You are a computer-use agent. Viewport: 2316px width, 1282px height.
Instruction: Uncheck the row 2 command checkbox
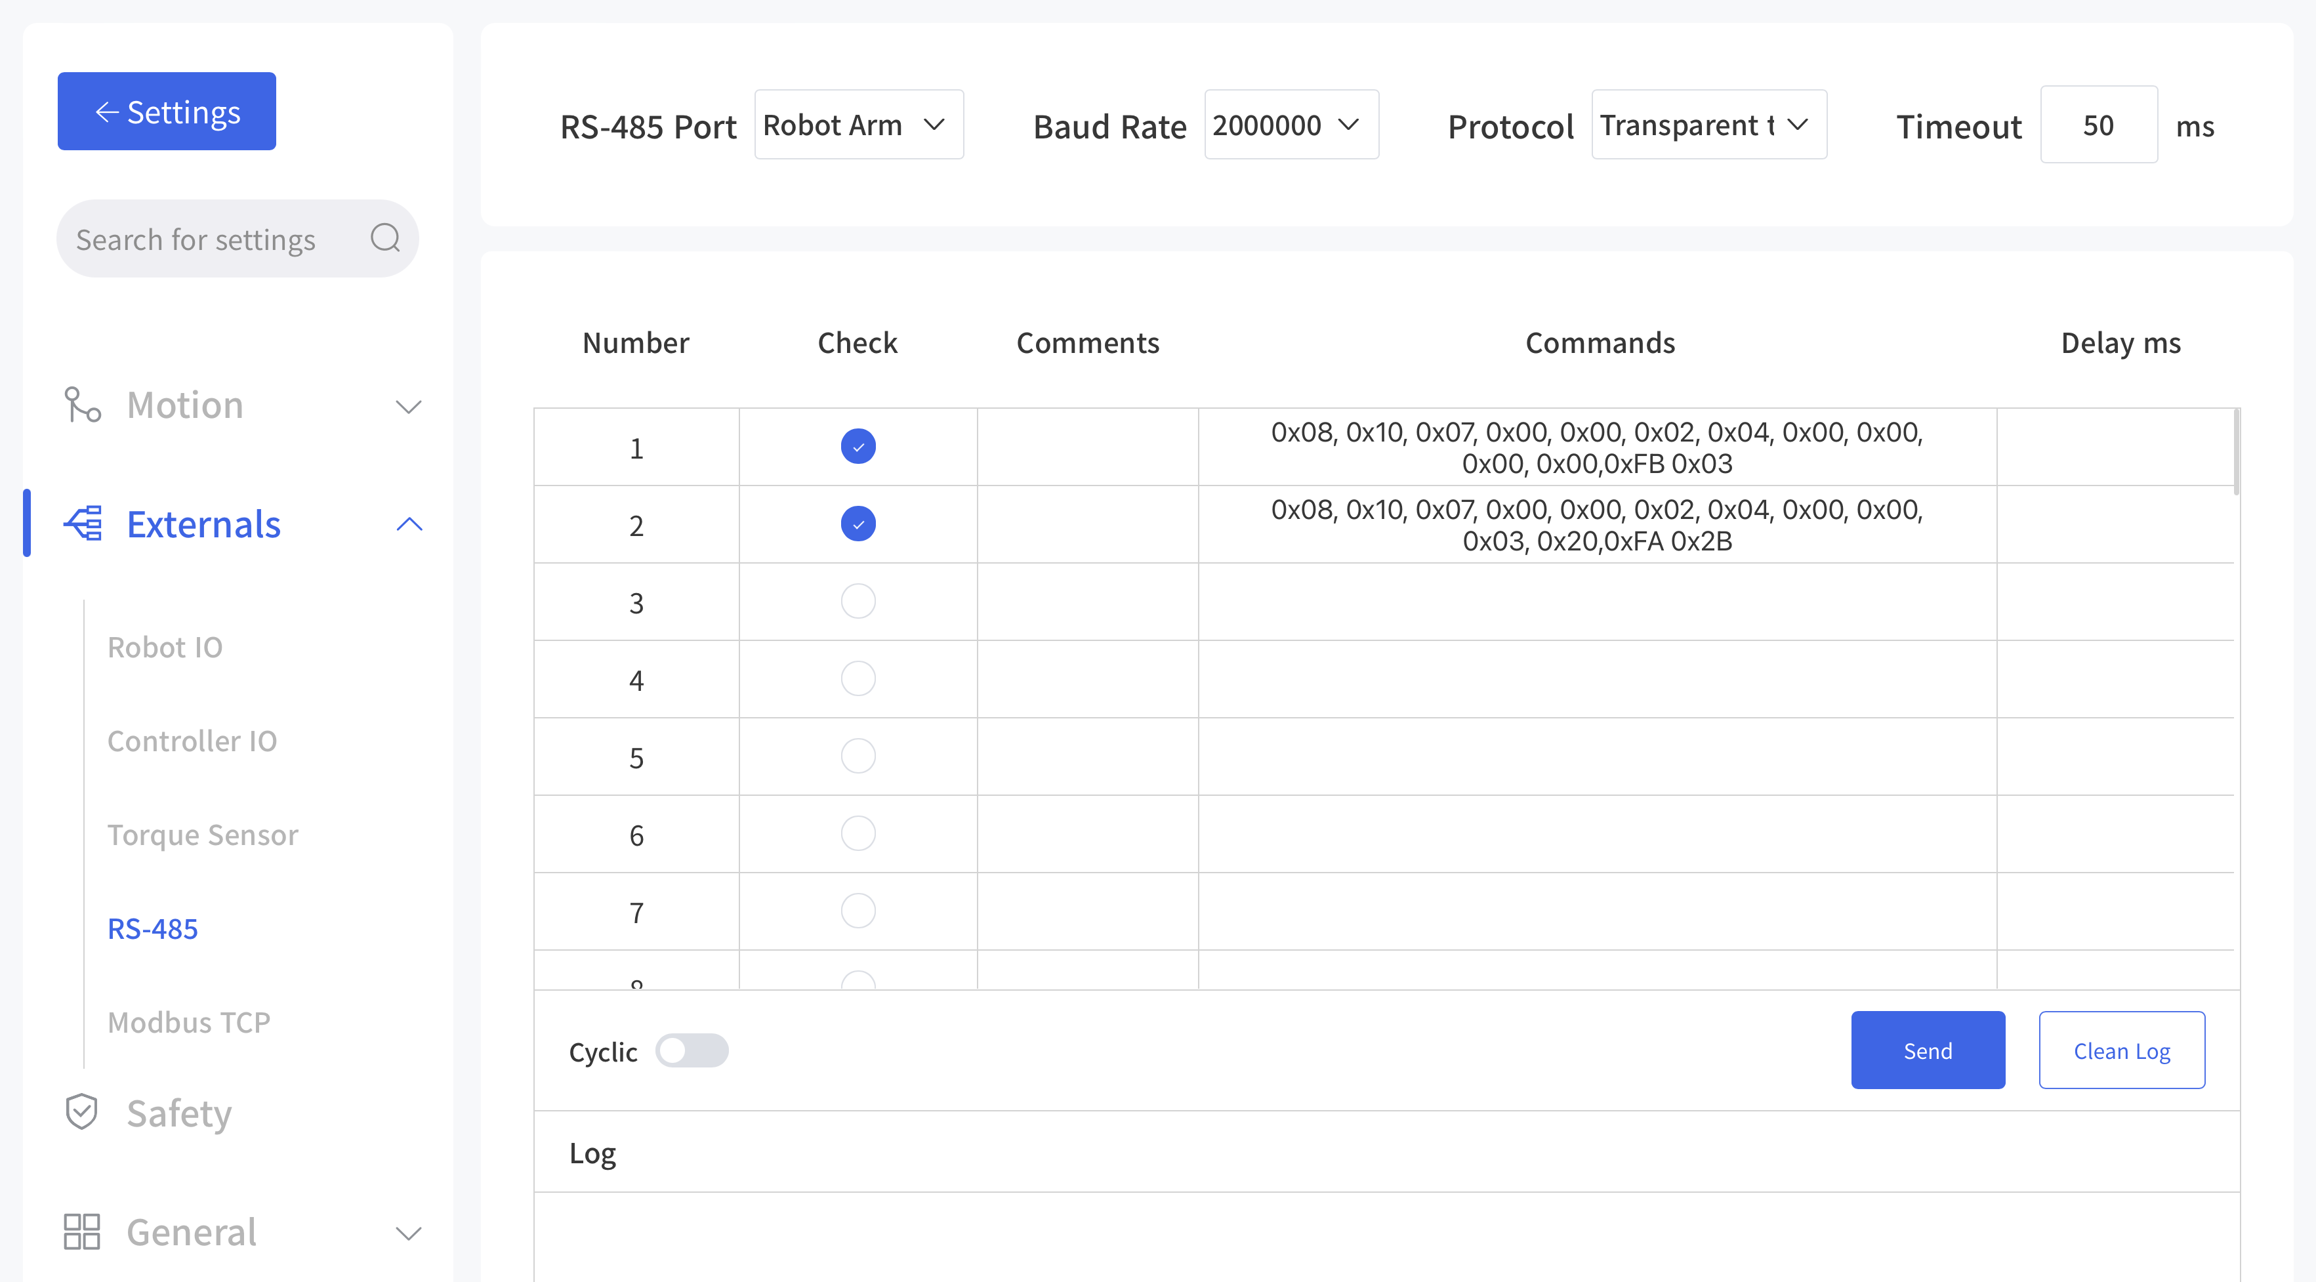[858, 524]
